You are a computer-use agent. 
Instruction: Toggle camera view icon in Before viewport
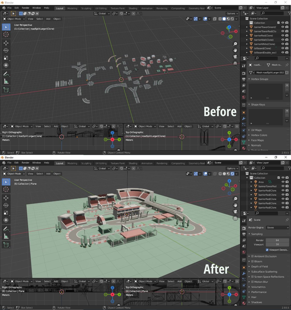point(235,57)
